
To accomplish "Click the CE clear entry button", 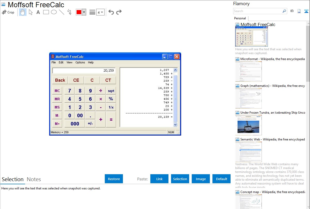I will [x=76, y=80].
